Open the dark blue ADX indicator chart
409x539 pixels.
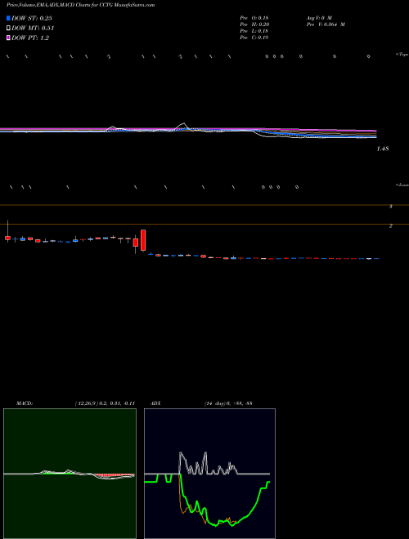coord(209,474)
